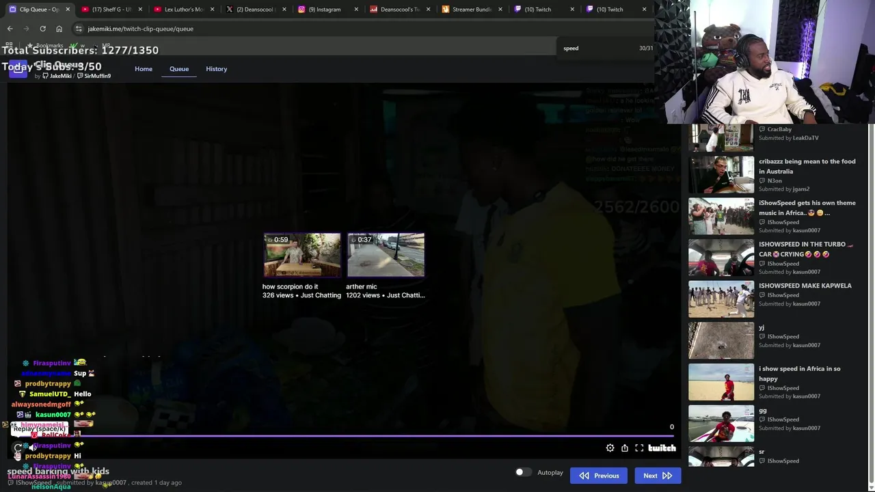
Task: Play suggested clip 'how scorpion do it'
Action: tap(302, 255)
